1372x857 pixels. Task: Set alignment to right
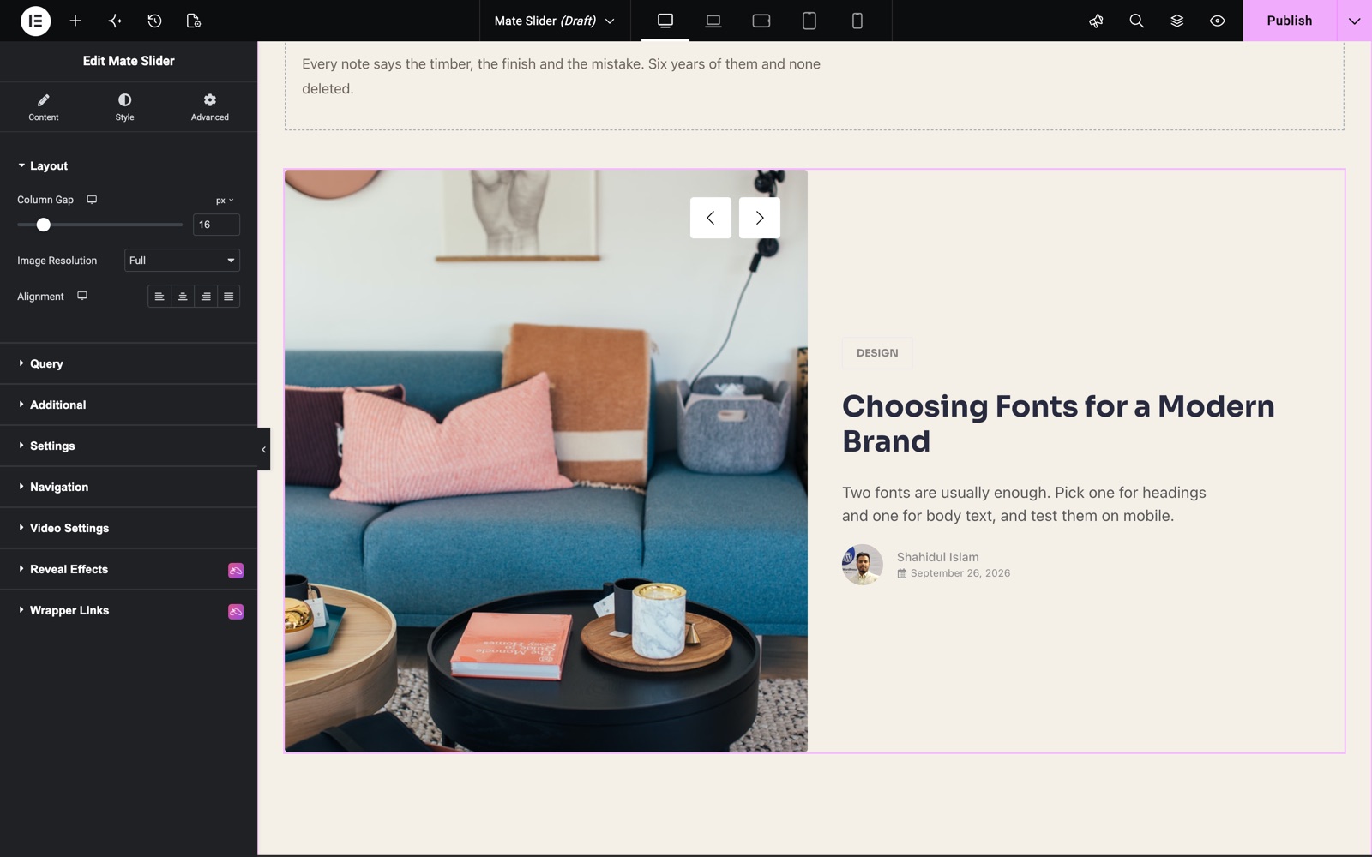pos(206,297)
